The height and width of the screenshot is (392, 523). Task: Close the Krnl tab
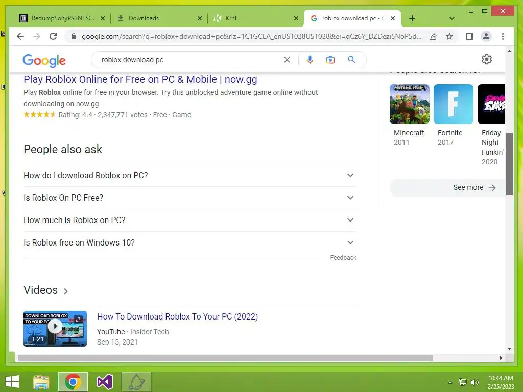coord(296,18)
